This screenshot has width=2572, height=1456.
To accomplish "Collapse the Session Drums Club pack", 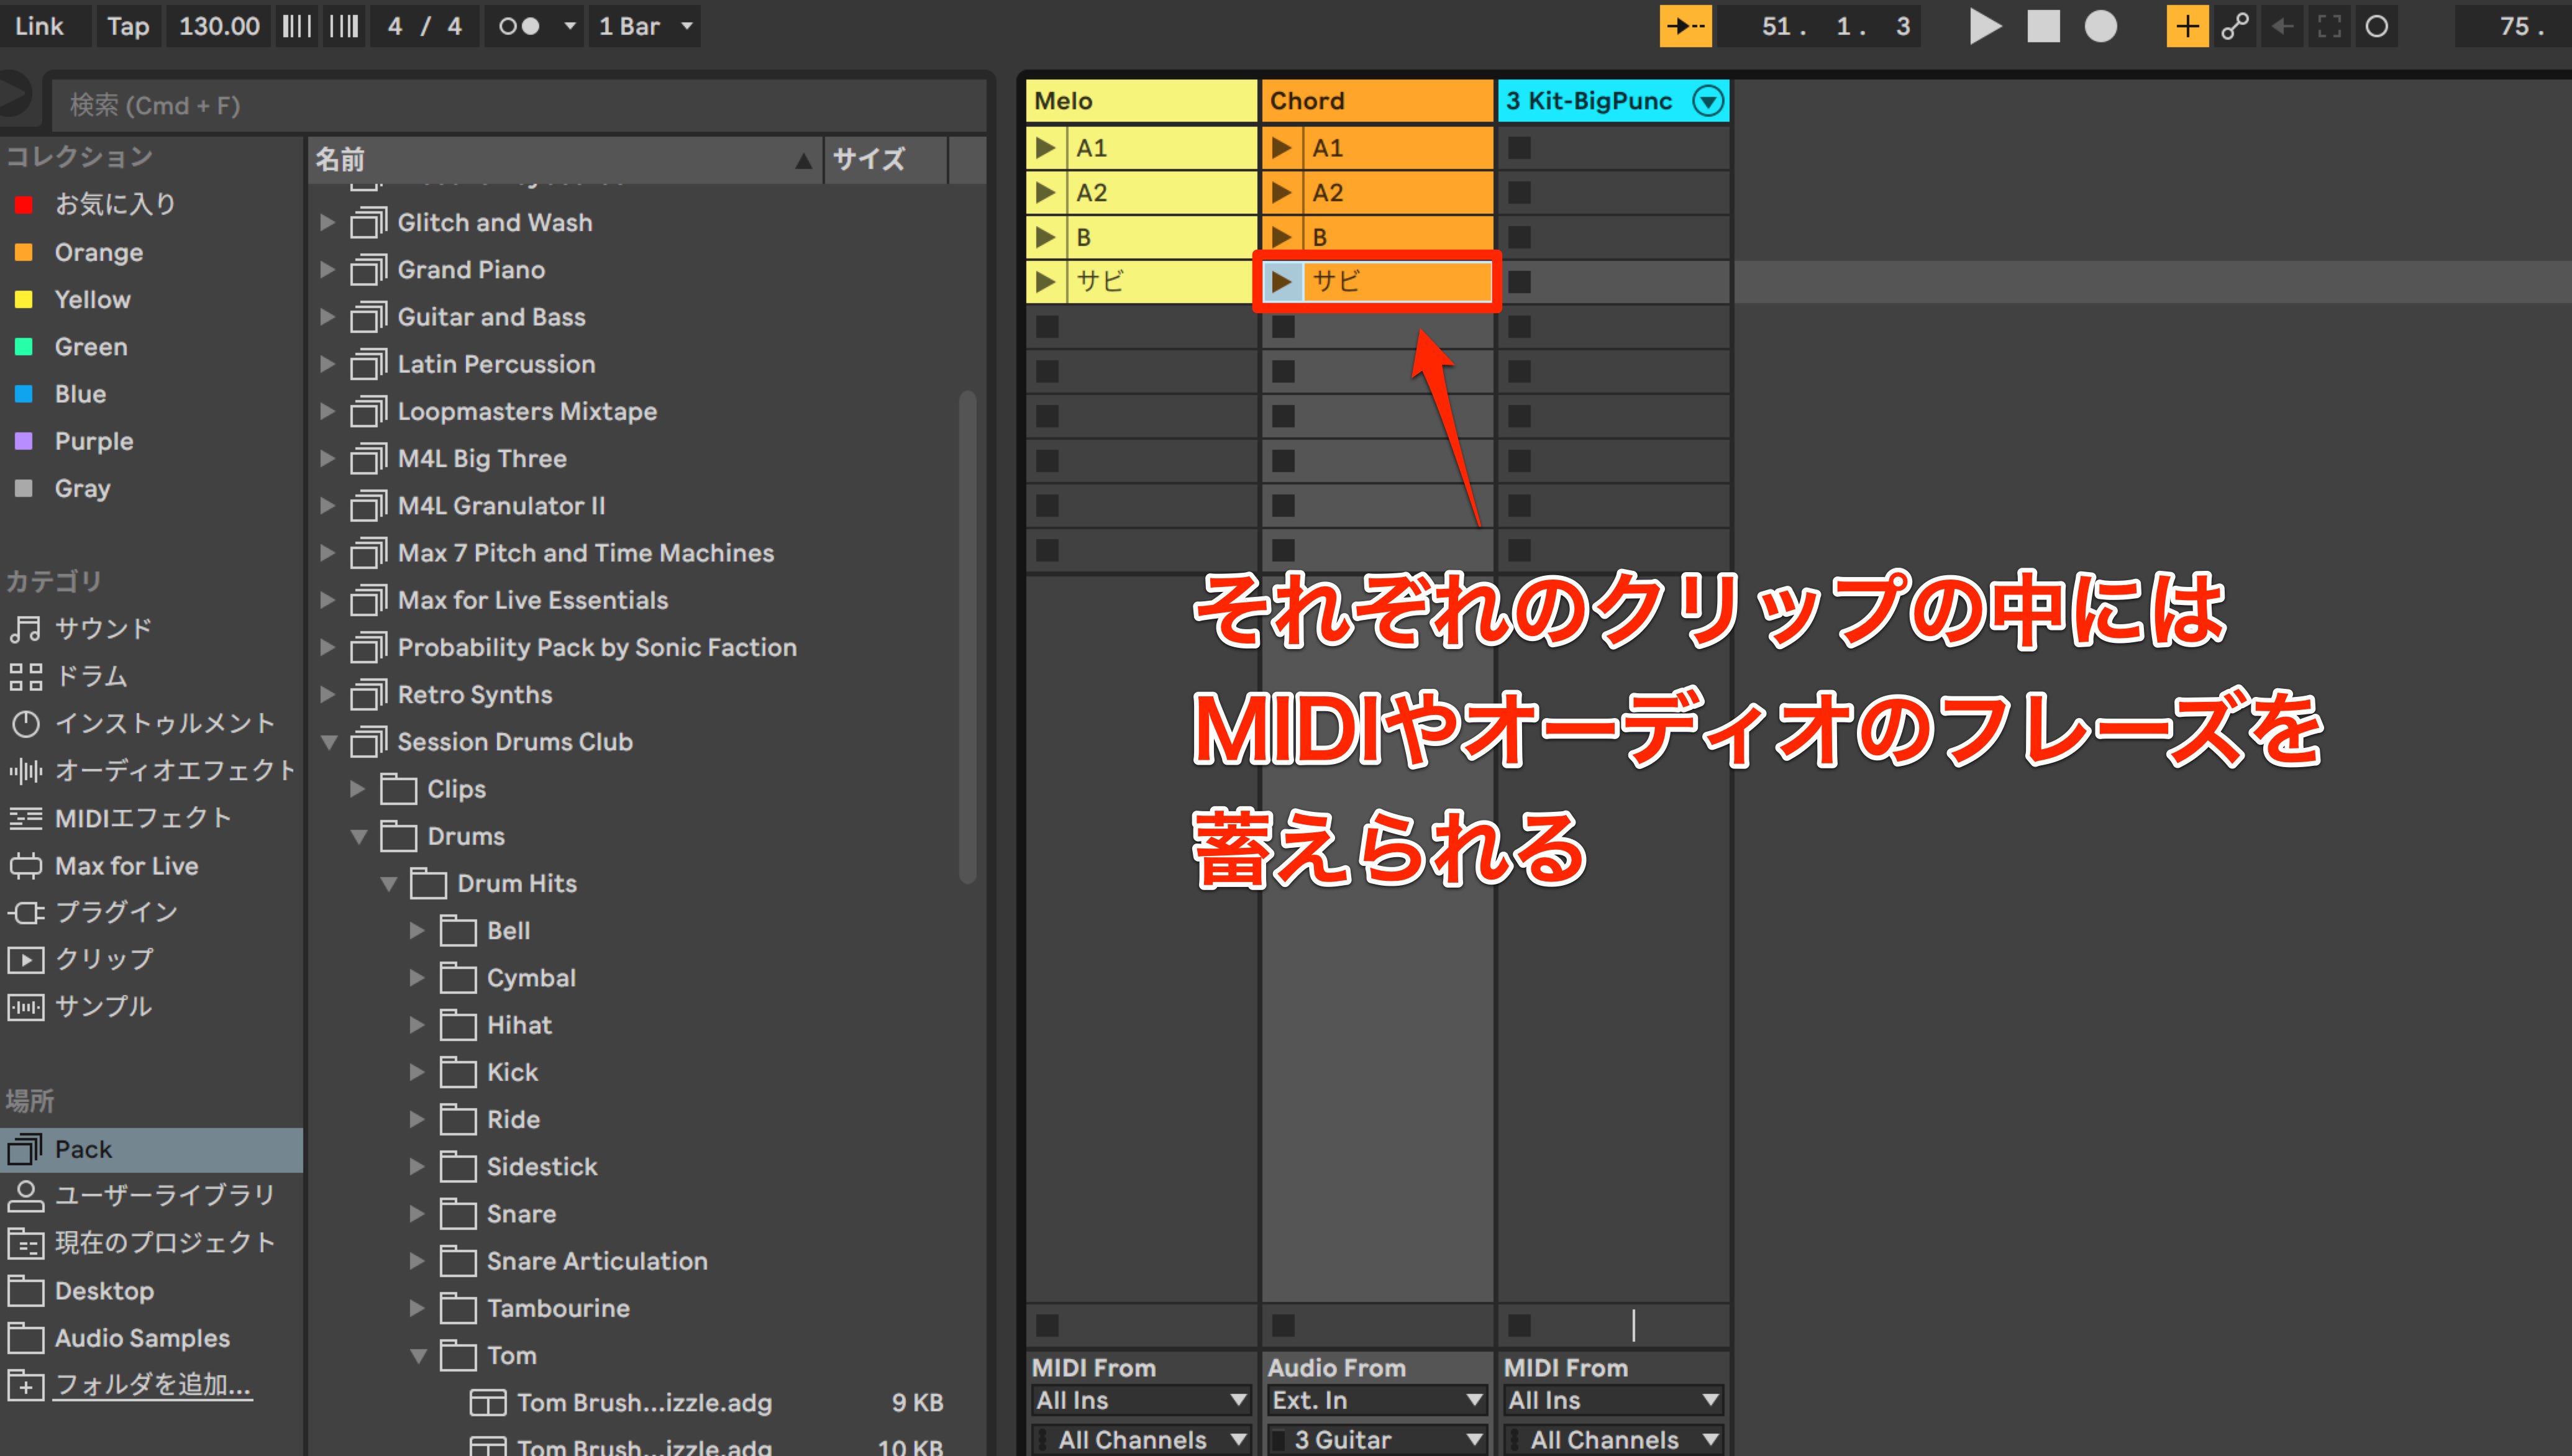I will (x=328, y=742).
